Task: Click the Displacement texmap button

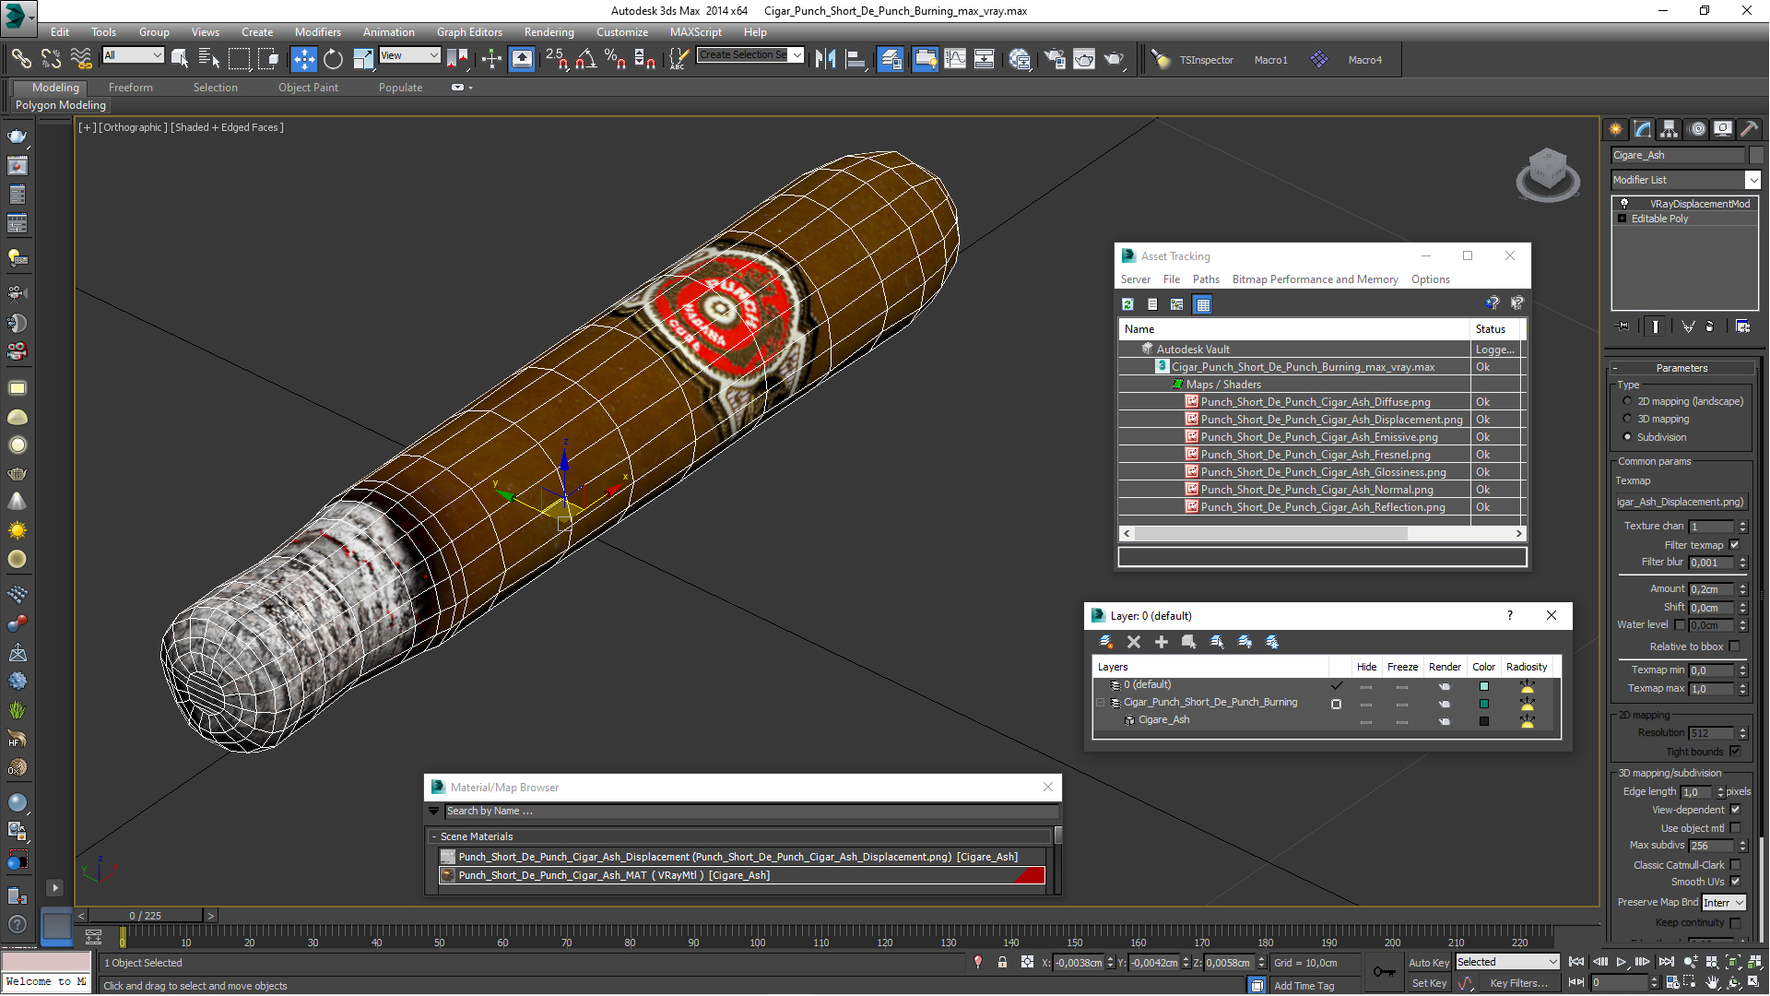Action: tap(1680, 502)
